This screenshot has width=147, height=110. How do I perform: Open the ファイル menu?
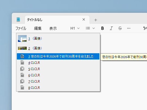[21, 28]
